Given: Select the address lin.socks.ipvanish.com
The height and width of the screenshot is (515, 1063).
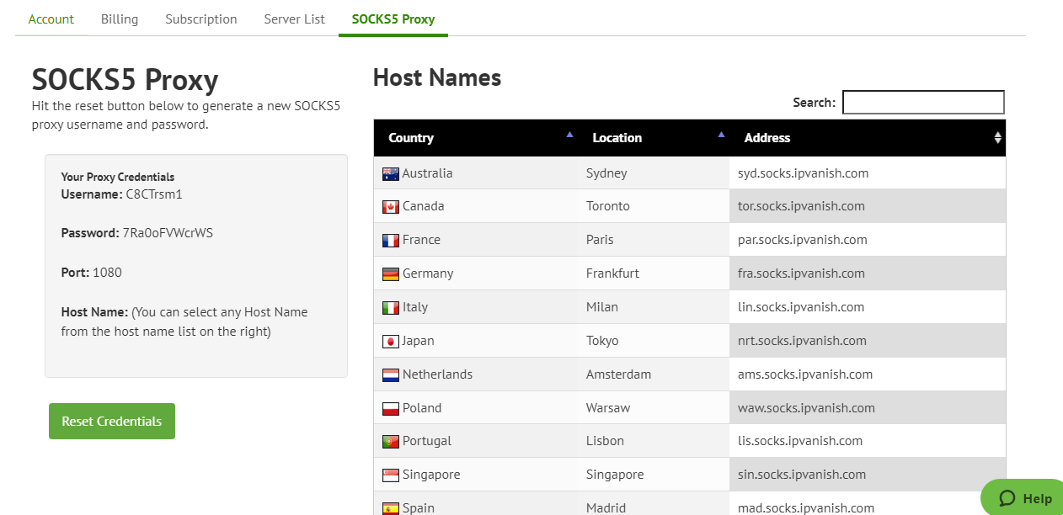Looking at the screenshot, I should (x=801, y=306).
